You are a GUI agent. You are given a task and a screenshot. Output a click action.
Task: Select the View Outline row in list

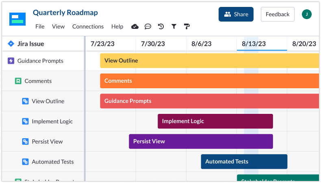(x=43, y=101)
